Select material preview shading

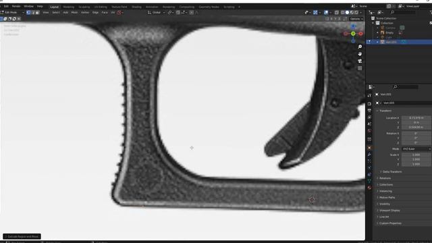(x=352, y=12)
